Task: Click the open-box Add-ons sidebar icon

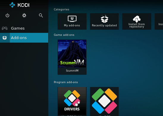Action: click(4, 38)
